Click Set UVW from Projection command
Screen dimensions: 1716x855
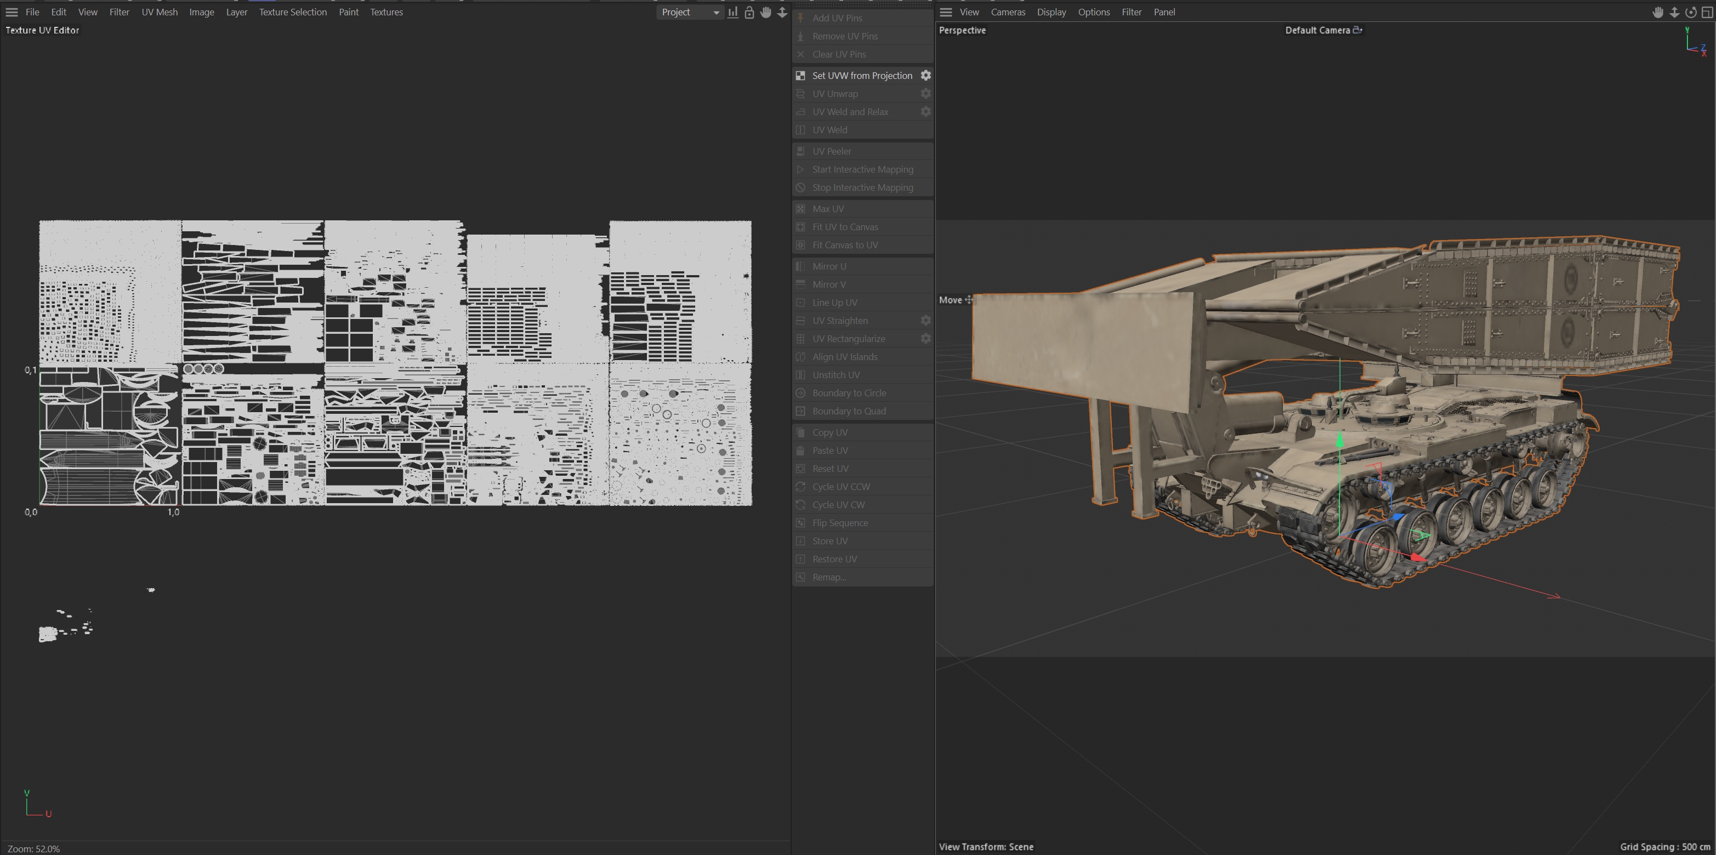click(861, 75)
